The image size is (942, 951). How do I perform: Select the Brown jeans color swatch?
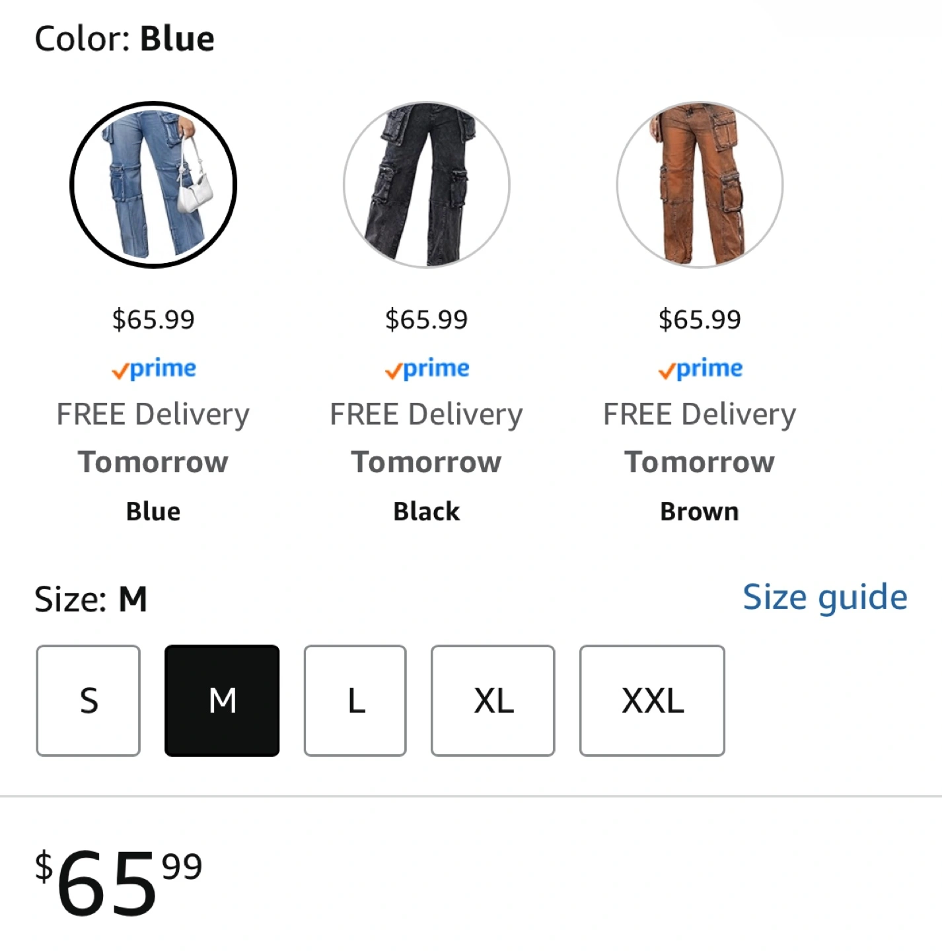[700, 185]
